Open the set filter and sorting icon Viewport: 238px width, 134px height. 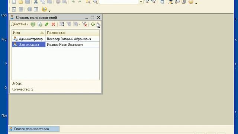coord(62,24)
